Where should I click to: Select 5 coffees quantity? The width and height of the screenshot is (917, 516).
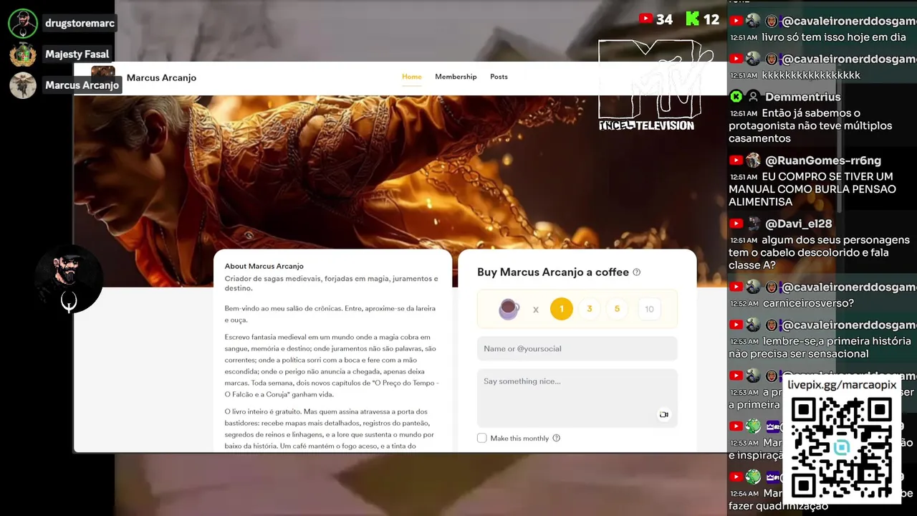coord(617,309)
